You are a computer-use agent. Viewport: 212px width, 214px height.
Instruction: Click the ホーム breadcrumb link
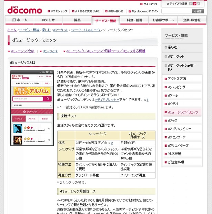[x=12, y=30]
